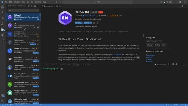Open manage gear for C# Dev Kit list item

38,19
